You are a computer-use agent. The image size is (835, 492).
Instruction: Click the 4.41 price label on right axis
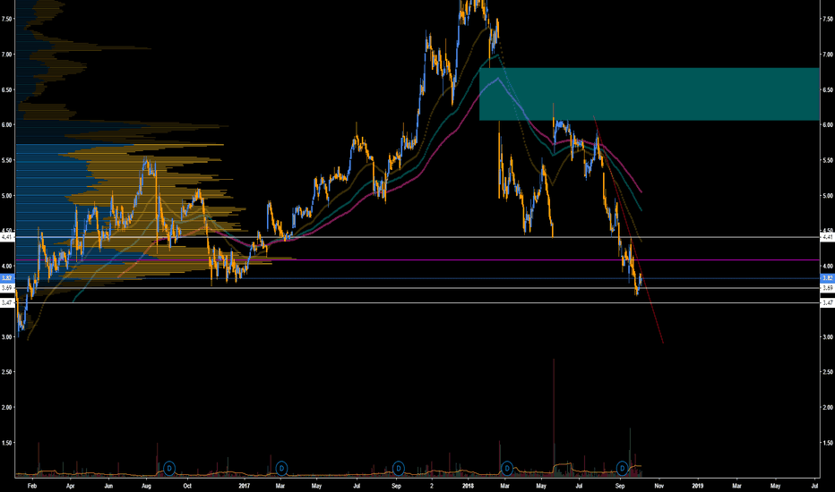tap(827, 237)
